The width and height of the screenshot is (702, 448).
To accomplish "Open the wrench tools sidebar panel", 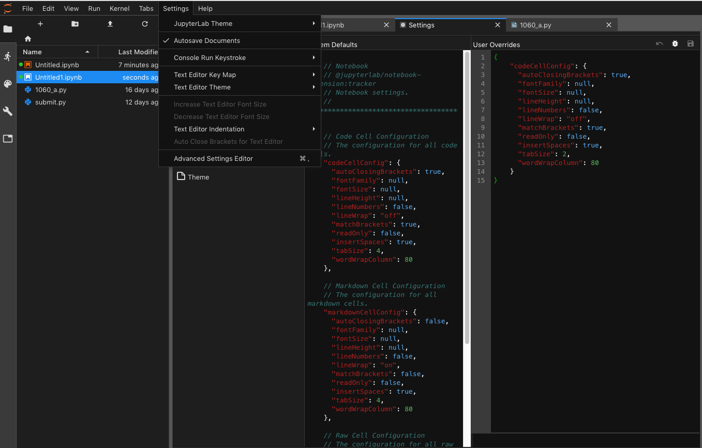I will pyautogui.click(x=8, y=111).
